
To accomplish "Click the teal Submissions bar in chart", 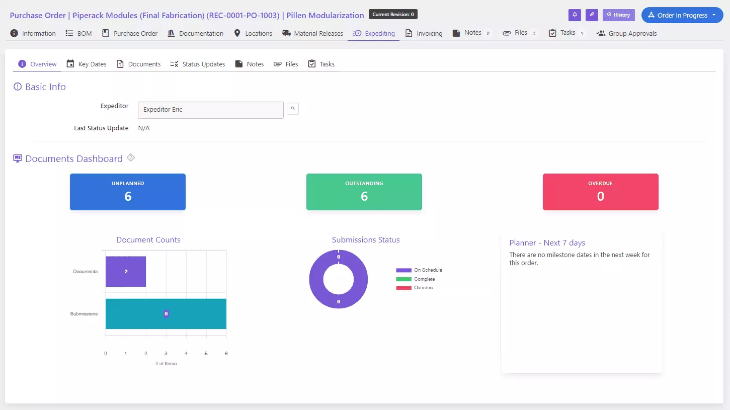I will point(166,314).
